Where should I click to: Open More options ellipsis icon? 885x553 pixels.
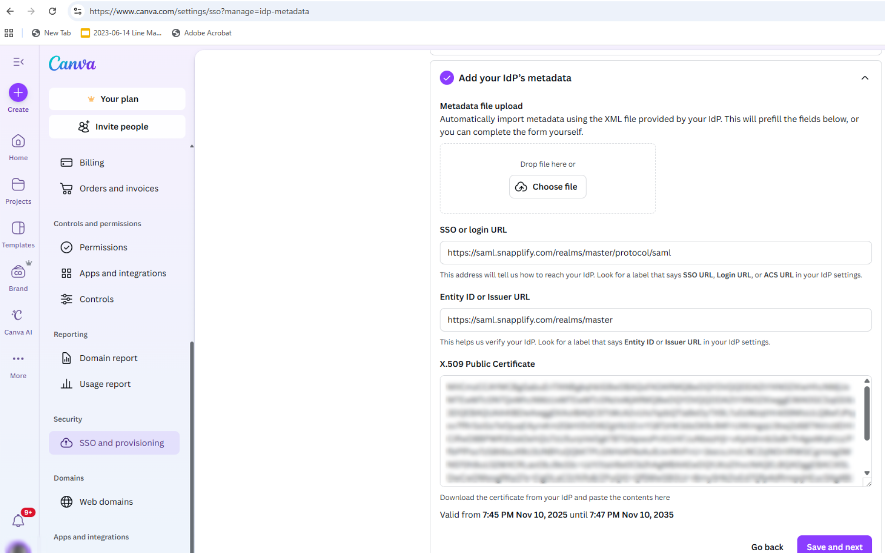18,359
